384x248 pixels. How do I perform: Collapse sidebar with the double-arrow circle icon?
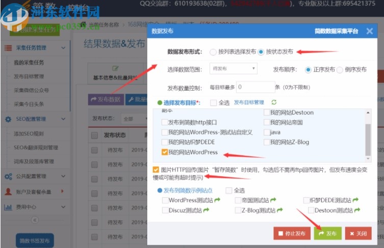click(35, 220)
